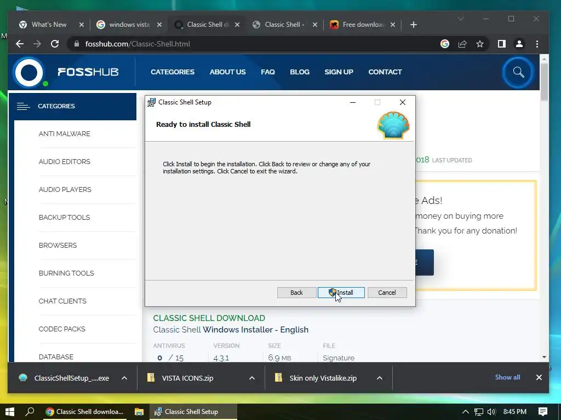The image size is (561, 420).
Task: Open a new tab with plus button
Action: tap(414, 25)
